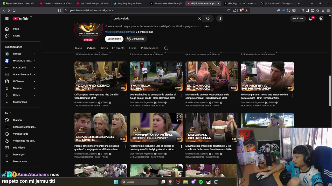
Task: Open Brave Leo AI sparkle icon
Action: [x=318, y=10]
